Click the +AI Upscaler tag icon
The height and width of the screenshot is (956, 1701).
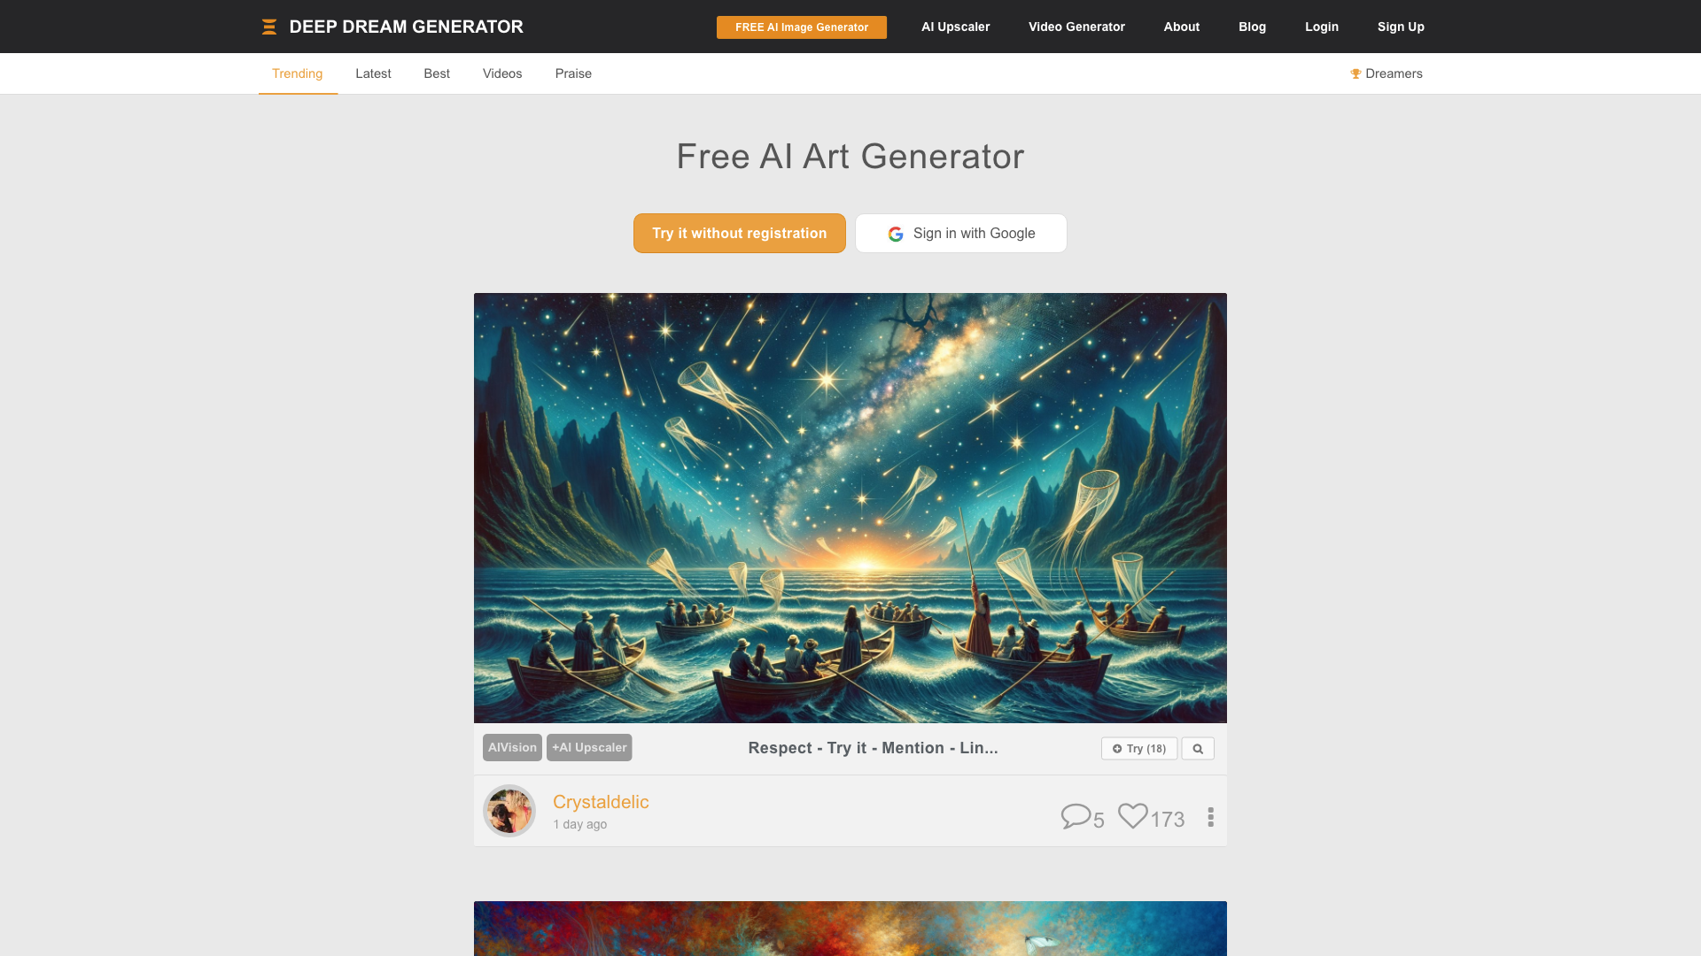pyautogui.click(x=589, y=747)
